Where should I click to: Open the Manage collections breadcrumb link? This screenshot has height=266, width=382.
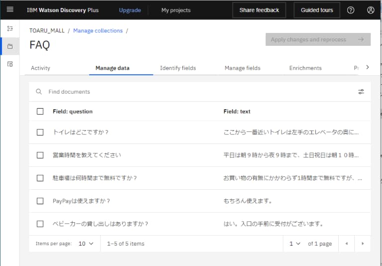(97, 31)
